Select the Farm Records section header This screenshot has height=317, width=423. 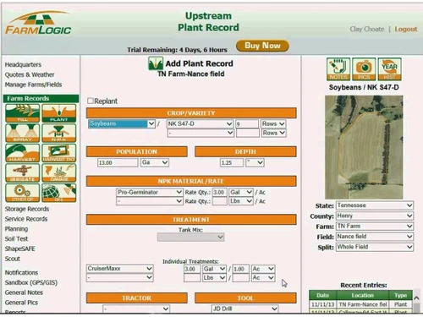[x=41, y=98]
